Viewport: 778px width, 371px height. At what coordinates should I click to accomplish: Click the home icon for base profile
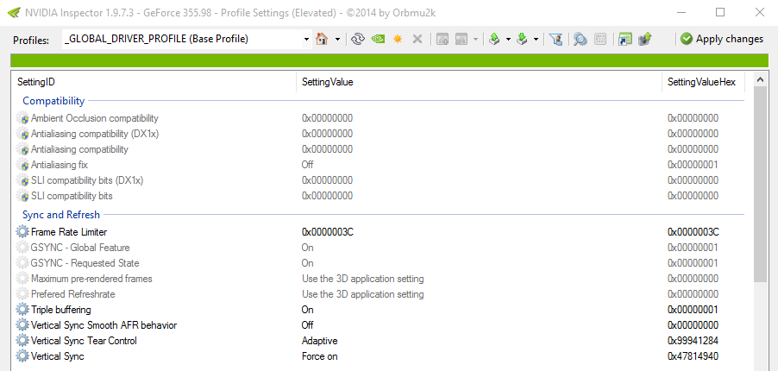coord(322,39)
